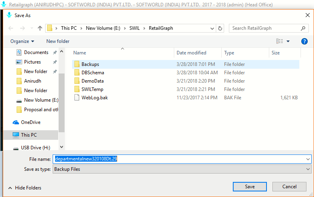Screen dimensions: 314x197
Task: Click the Retailgraph window title icon
Action: pyautogui.click(x=4, y=4)
